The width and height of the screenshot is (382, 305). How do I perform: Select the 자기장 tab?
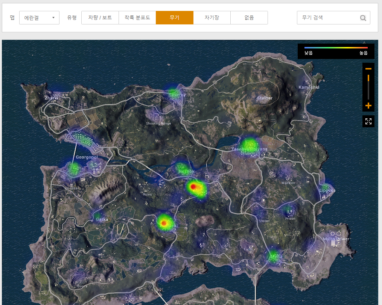tap(212, 18)
